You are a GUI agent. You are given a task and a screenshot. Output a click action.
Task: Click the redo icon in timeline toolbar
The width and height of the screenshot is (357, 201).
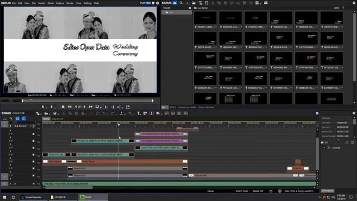click(x=113, y=113)
